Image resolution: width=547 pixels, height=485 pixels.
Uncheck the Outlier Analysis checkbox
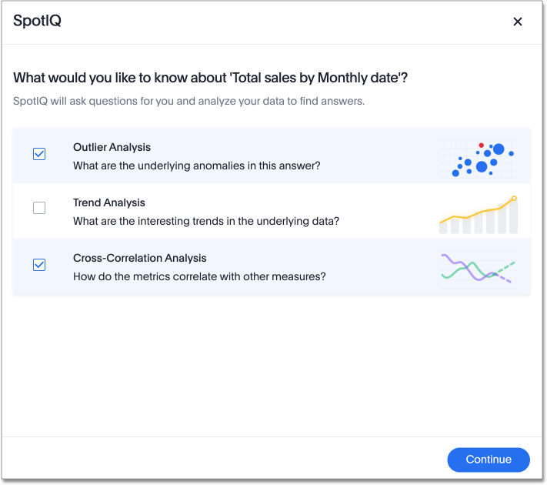pyautogui.click(x=39, y=154)
